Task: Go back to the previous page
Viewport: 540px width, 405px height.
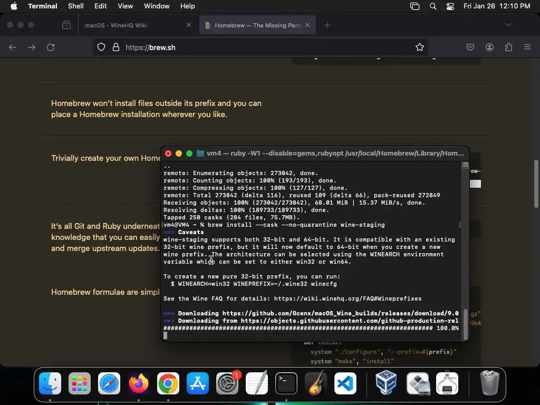Action: [x=13, y=47]
